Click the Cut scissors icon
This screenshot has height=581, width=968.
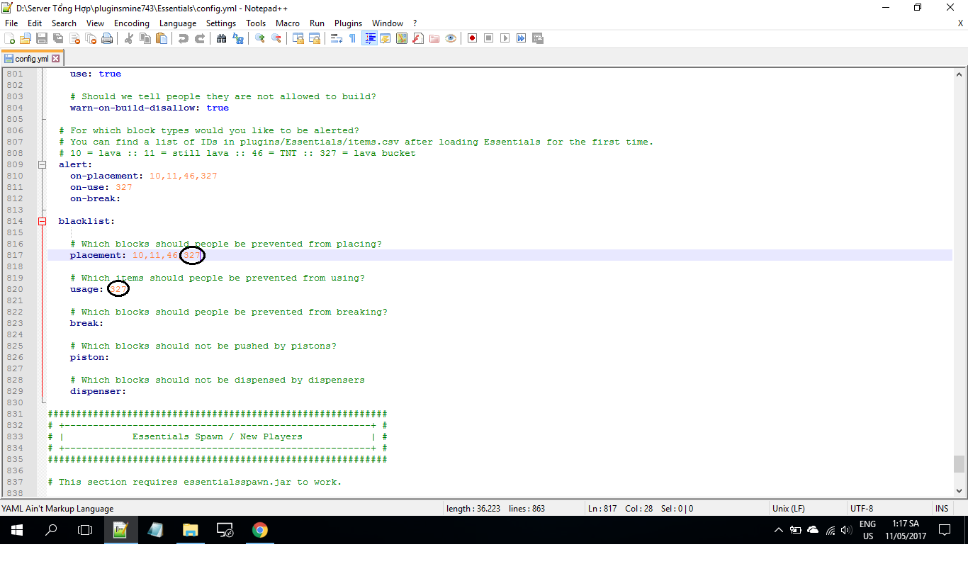tap(129, 38)
